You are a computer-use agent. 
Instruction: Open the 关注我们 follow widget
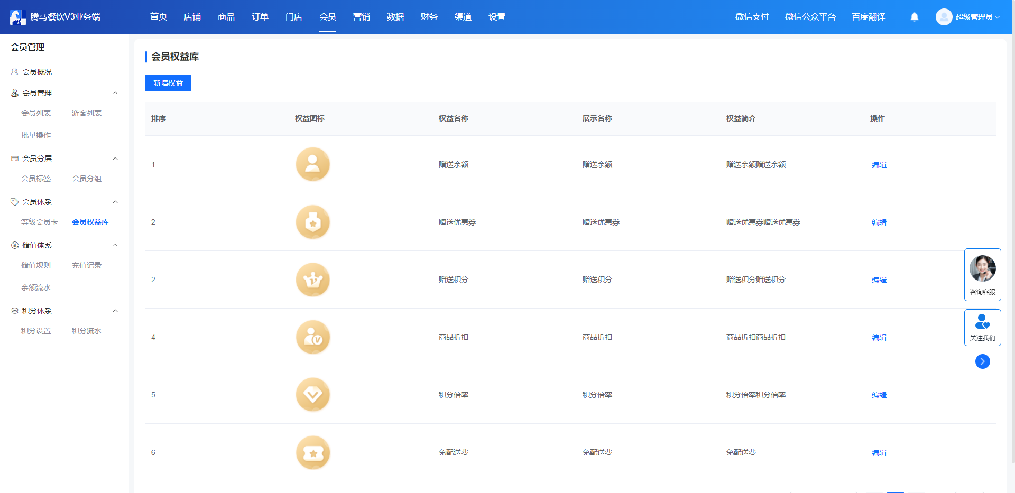click(983, 328)
